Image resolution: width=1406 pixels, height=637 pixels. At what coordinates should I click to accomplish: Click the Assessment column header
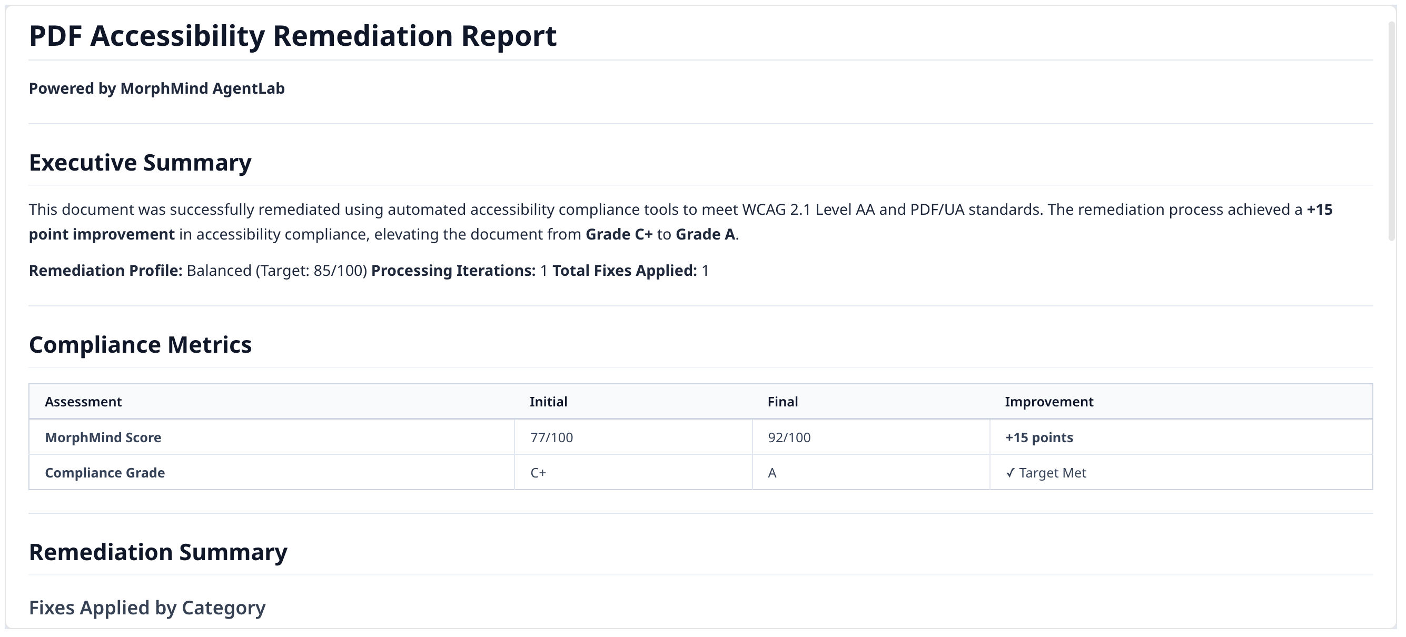pos(83,402)
